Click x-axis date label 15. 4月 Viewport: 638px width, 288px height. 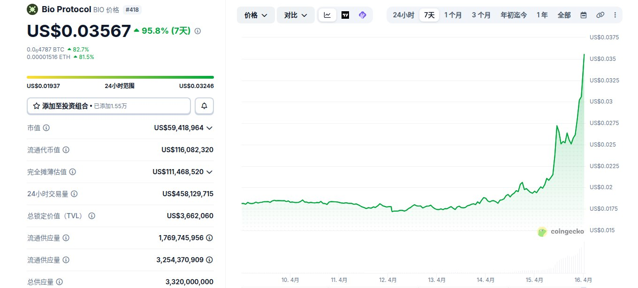(x=534, y=280)
